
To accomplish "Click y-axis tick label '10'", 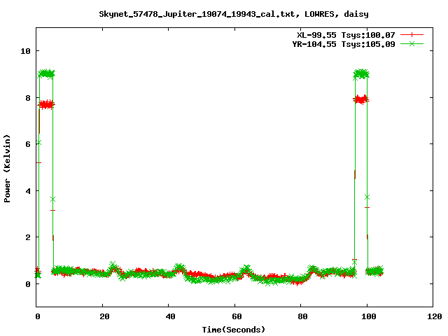I will point(25,51).
